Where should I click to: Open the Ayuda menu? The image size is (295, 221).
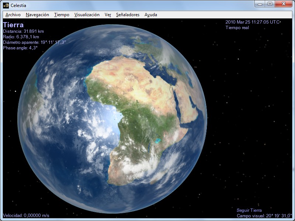[x=151, y=15]
